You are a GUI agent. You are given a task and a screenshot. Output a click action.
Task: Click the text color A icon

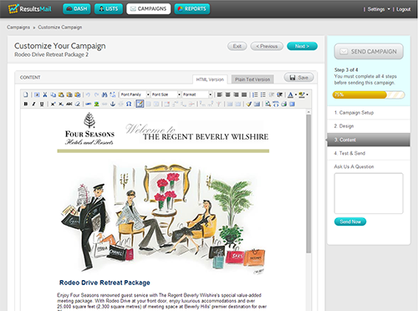[x=290, y=94]
